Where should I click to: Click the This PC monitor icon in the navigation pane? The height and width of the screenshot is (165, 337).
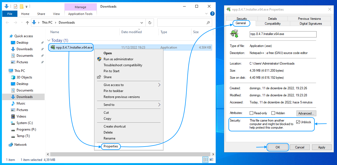point(11,71)
